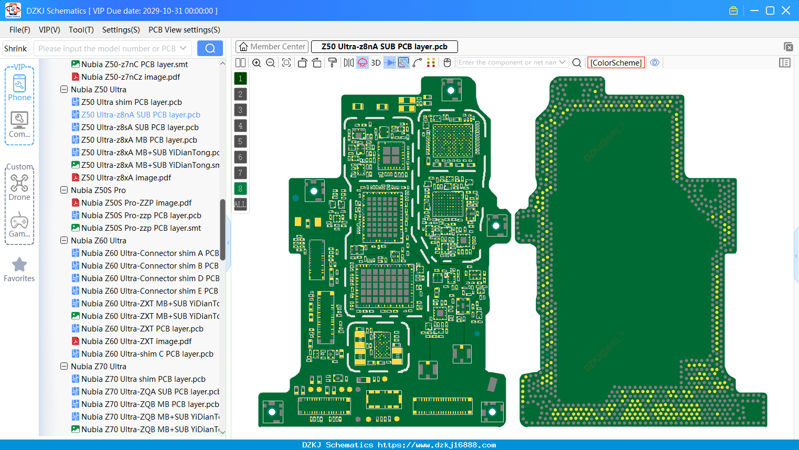Toggle the eye visibility icon

655,62
